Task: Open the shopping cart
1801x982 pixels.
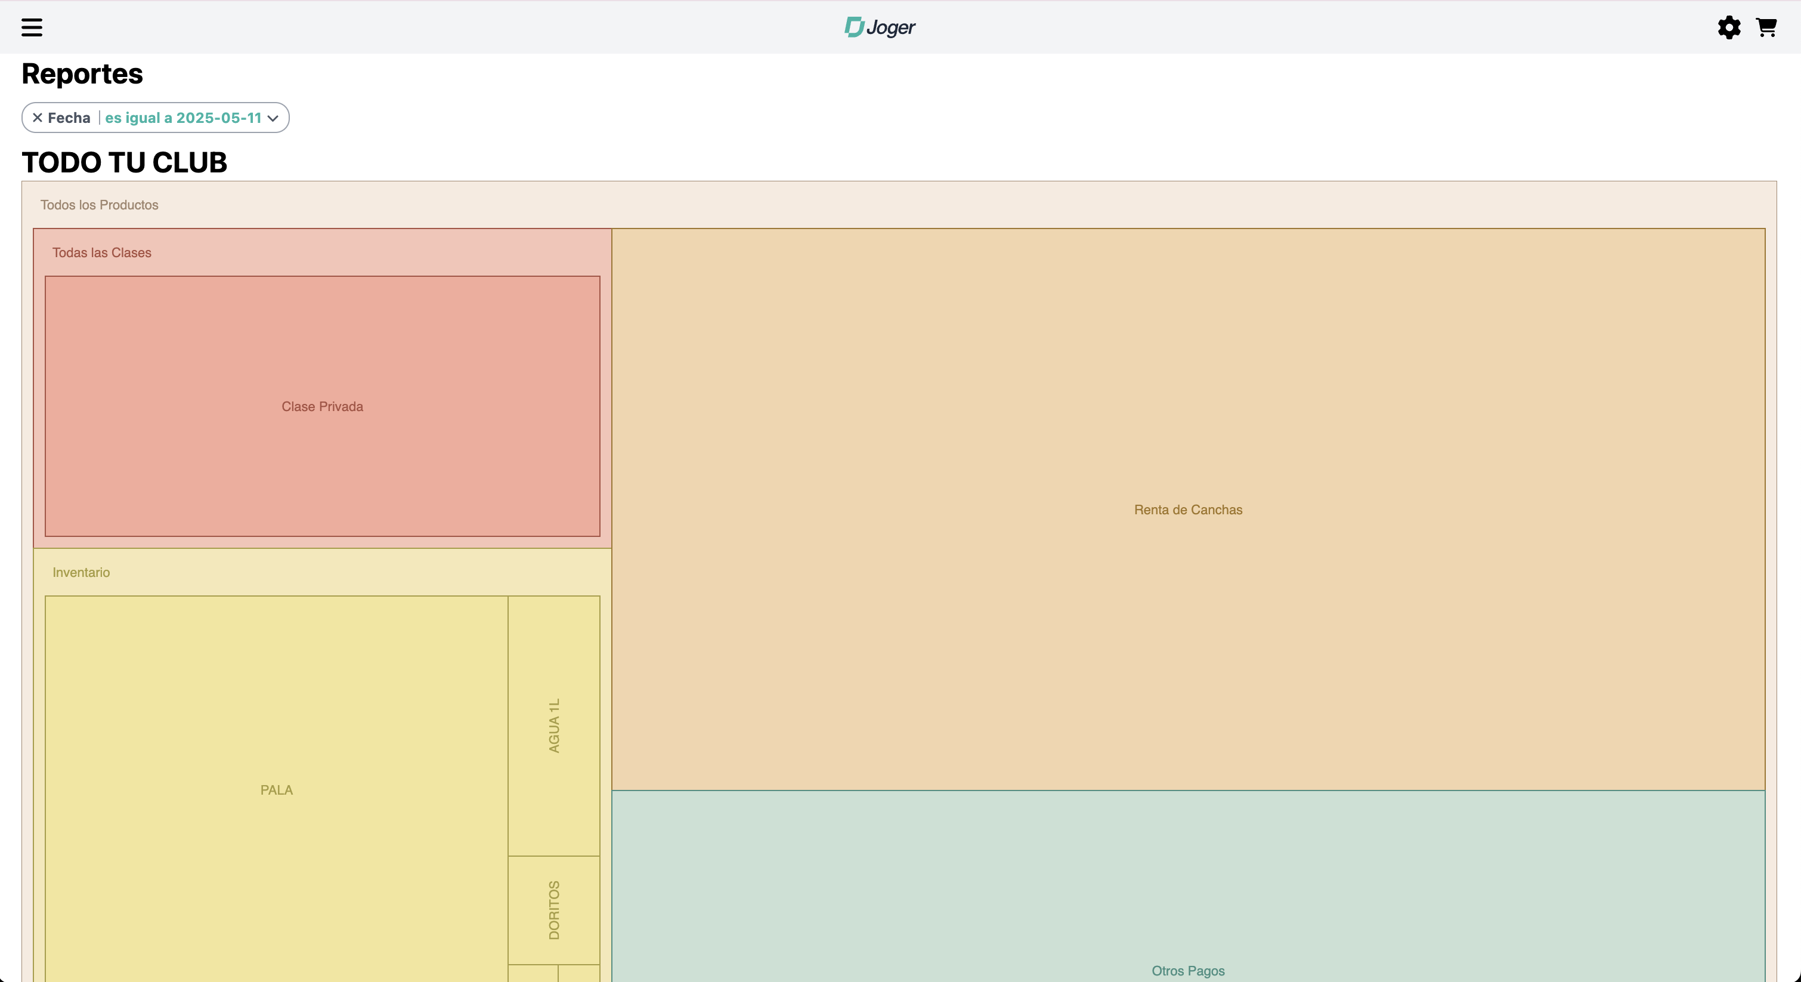Action: point(1766,27)
